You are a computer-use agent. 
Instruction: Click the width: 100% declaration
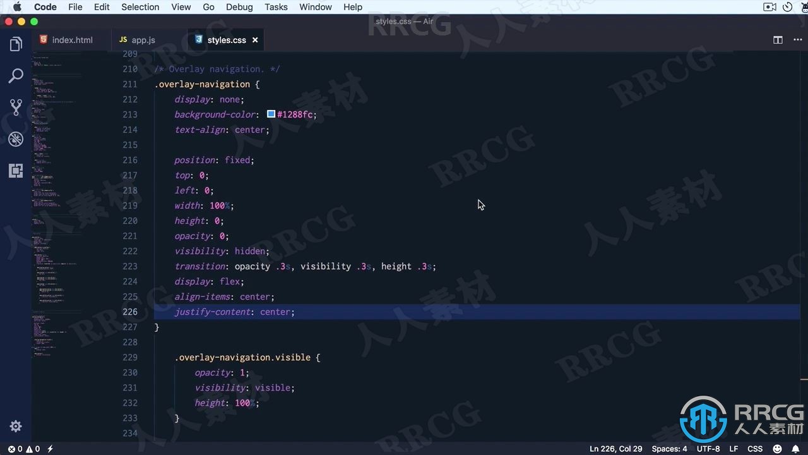204,205
